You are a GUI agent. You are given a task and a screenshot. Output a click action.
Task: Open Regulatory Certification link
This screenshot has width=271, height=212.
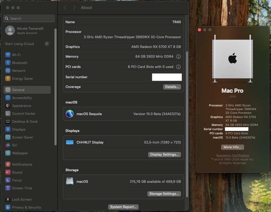pos(232,155)
